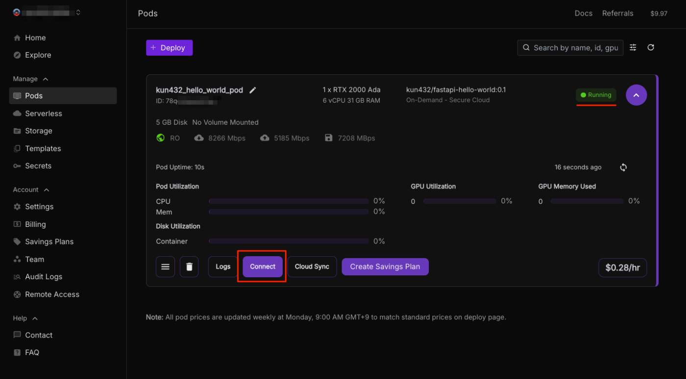This screenshot has width=686, height=379.
Task: Open Savings Plans page
Action: 63,242
